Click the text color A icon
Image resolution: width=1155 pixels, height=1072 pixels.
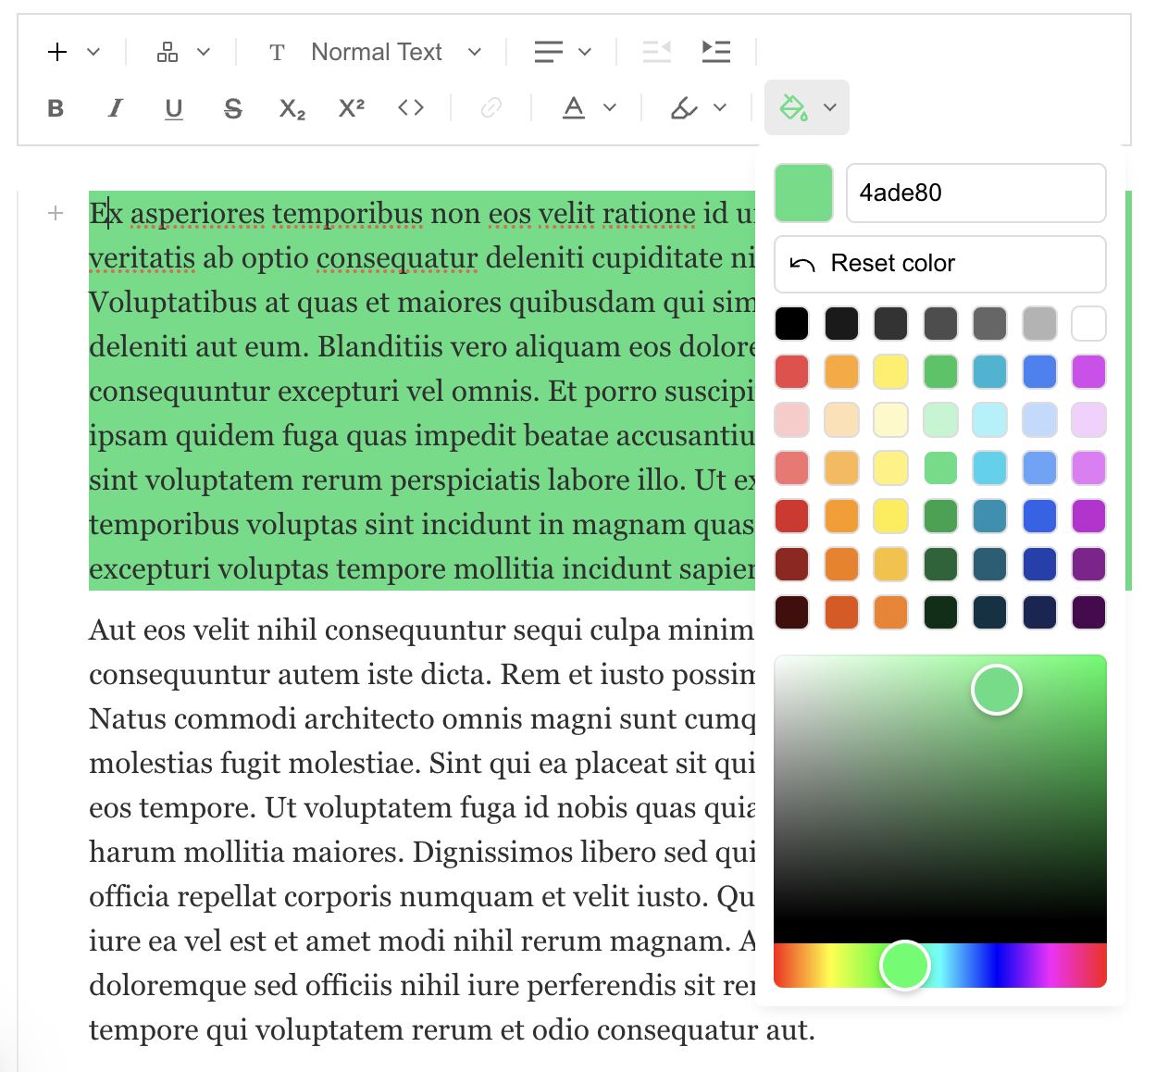click(x=574, y=108)
